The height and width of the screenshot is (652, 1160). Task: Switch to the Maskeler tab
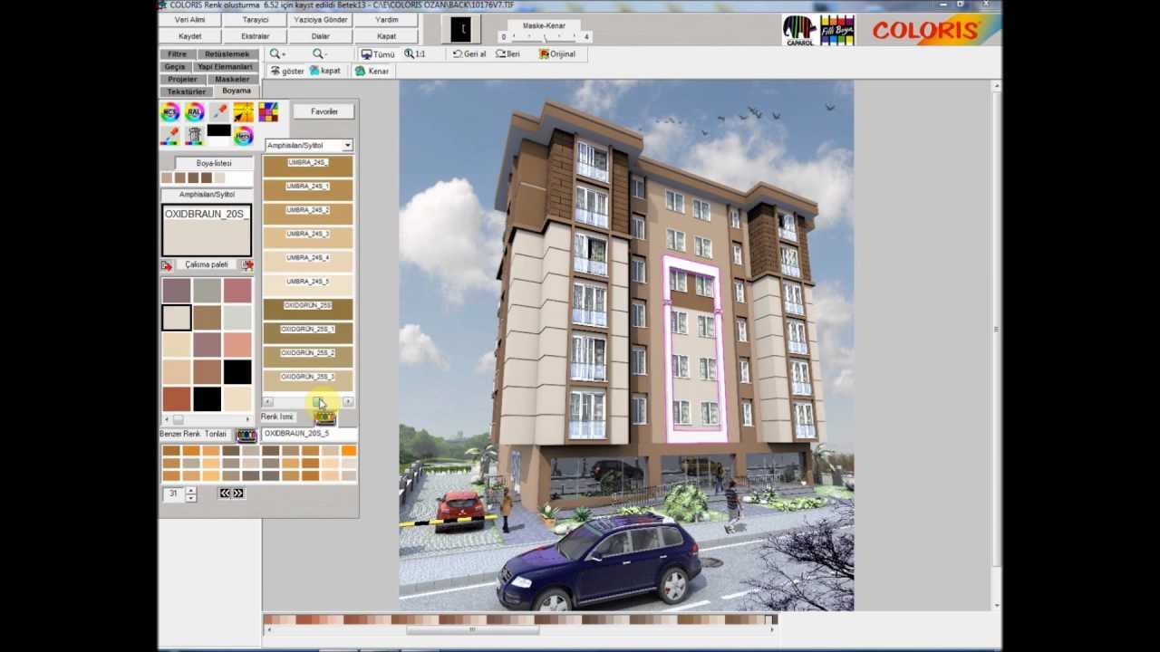tap(232, 80)
